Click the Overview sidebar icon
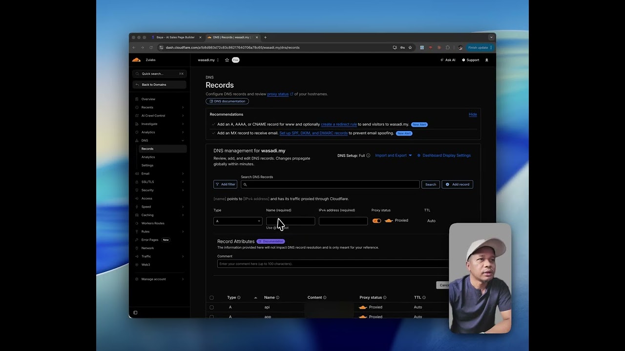 pos(137,99)
